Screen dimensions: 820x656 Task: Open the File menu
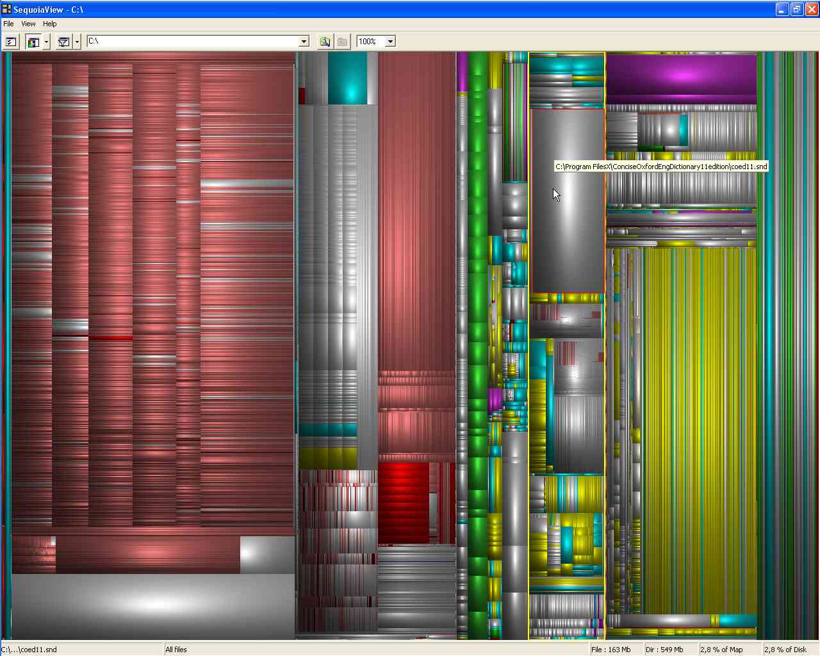point(8,24)
